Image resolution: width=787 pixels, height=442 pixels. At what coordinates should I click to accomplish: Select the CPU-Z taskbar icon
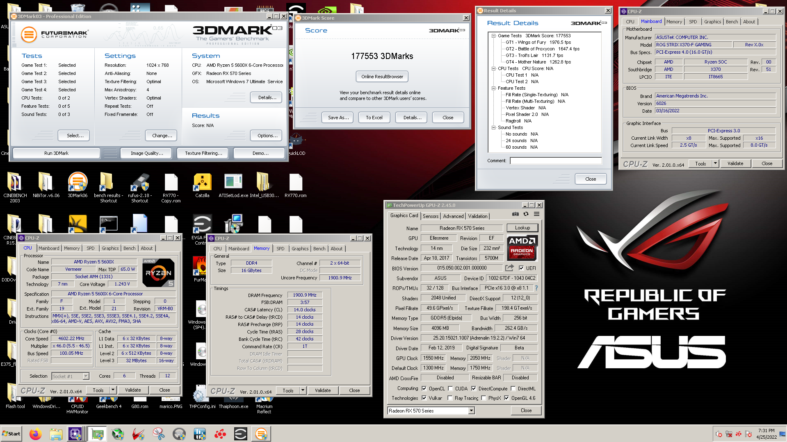(75, 434)
